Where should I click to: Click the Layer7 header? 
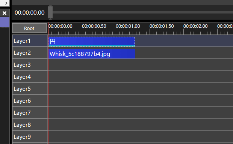point(30,113)
